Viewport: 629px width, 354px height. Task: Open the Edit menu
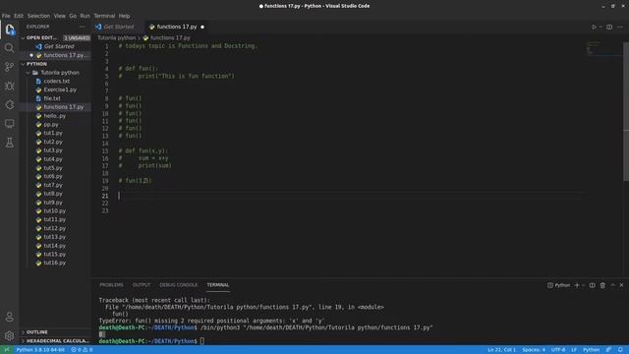pos(19,16)
